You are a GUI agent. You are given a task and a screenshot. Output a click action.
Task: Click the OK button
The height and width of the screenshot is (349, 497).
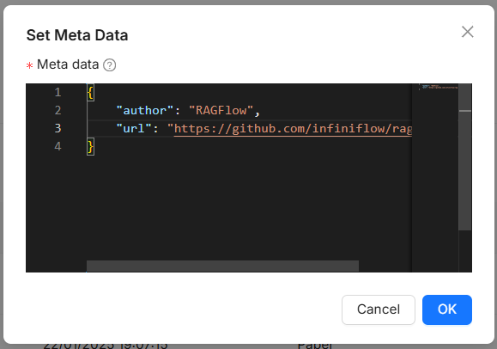(447, 309)
